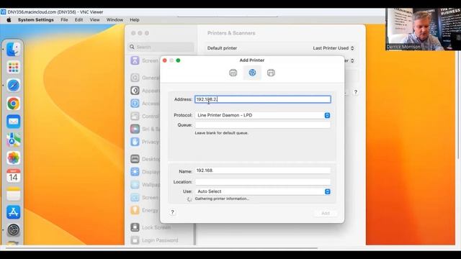Click the Queue input field

[x=262, y=124]
